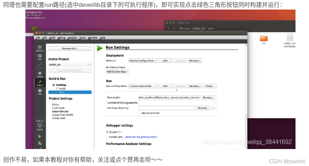This screenshot has width=309, height=166.
Task: Open the Edit menu
Action: point(44,38)
